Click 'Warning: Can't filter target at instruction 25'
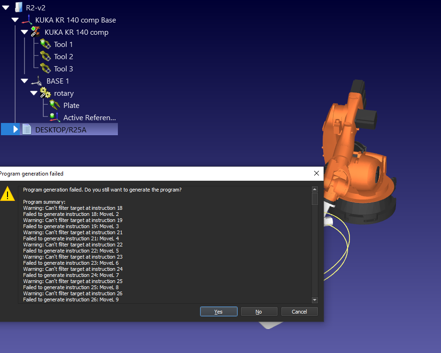The width and height of the screenshot is (441, 353). [x=73, y=281]
